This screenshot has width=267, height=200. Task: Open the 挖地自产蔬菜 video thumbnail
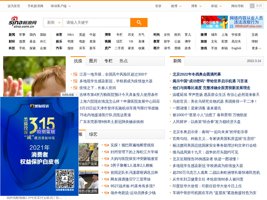[x=88, y=155]
